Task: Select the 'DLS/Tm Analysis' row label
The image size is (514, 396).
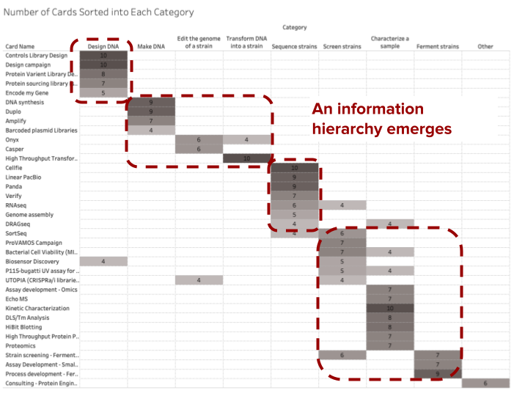Action: 27,318
